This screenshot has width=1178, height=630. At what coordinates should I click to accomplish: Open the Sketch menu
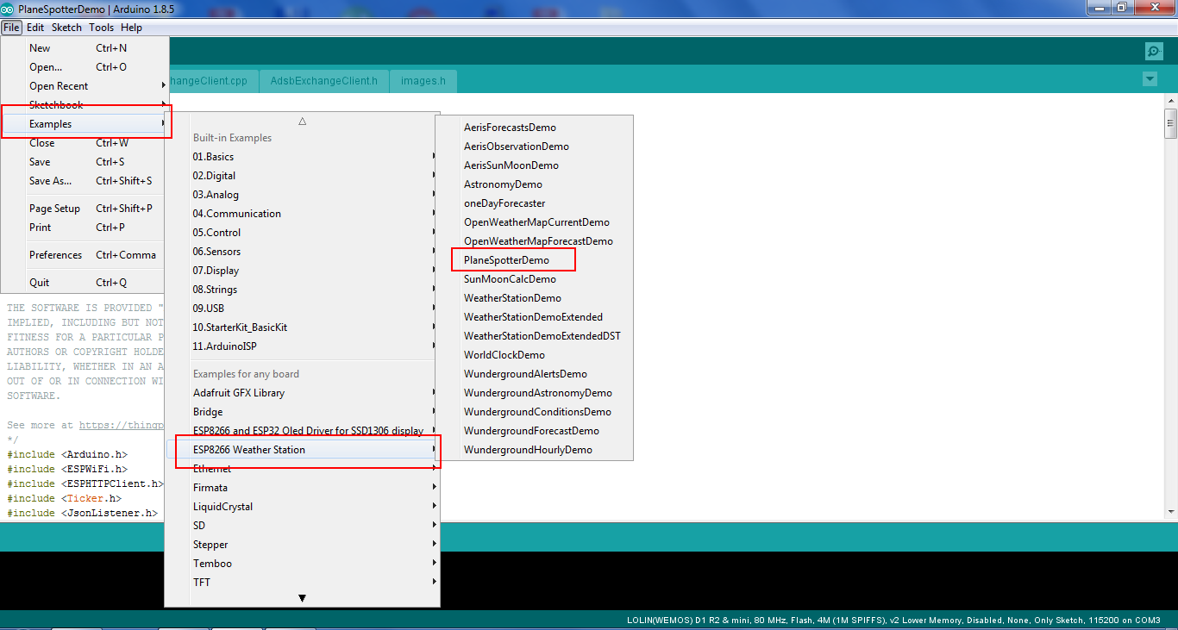tap(66, 28)
